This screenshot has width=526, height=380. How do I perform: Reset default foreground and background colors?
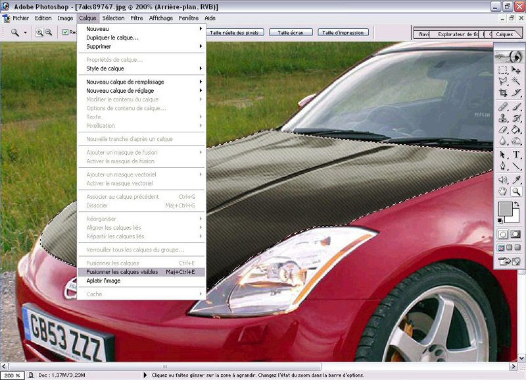click(x=500, y=221)
